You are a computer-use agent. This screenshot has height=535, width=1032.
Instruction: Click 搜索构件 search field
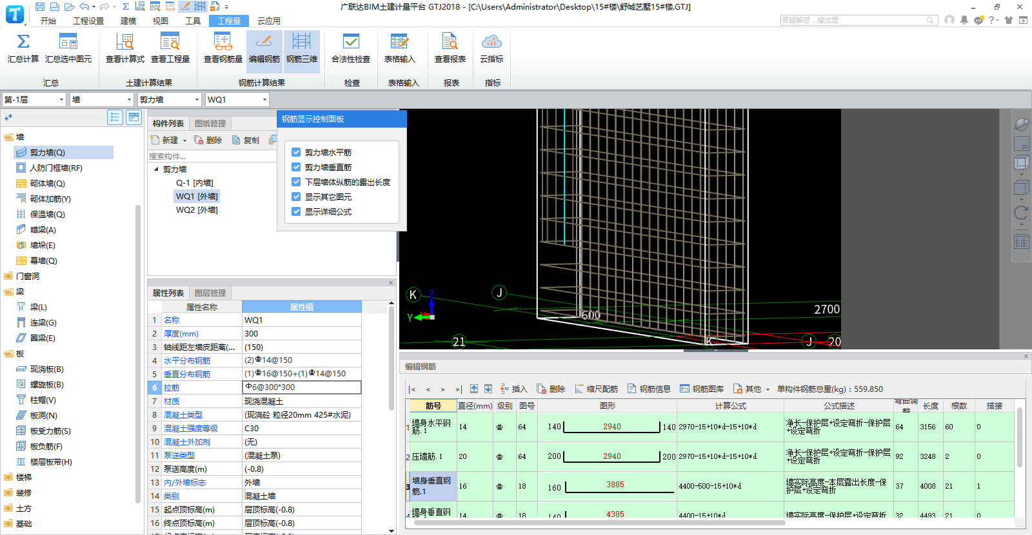(x=212, y=156)
